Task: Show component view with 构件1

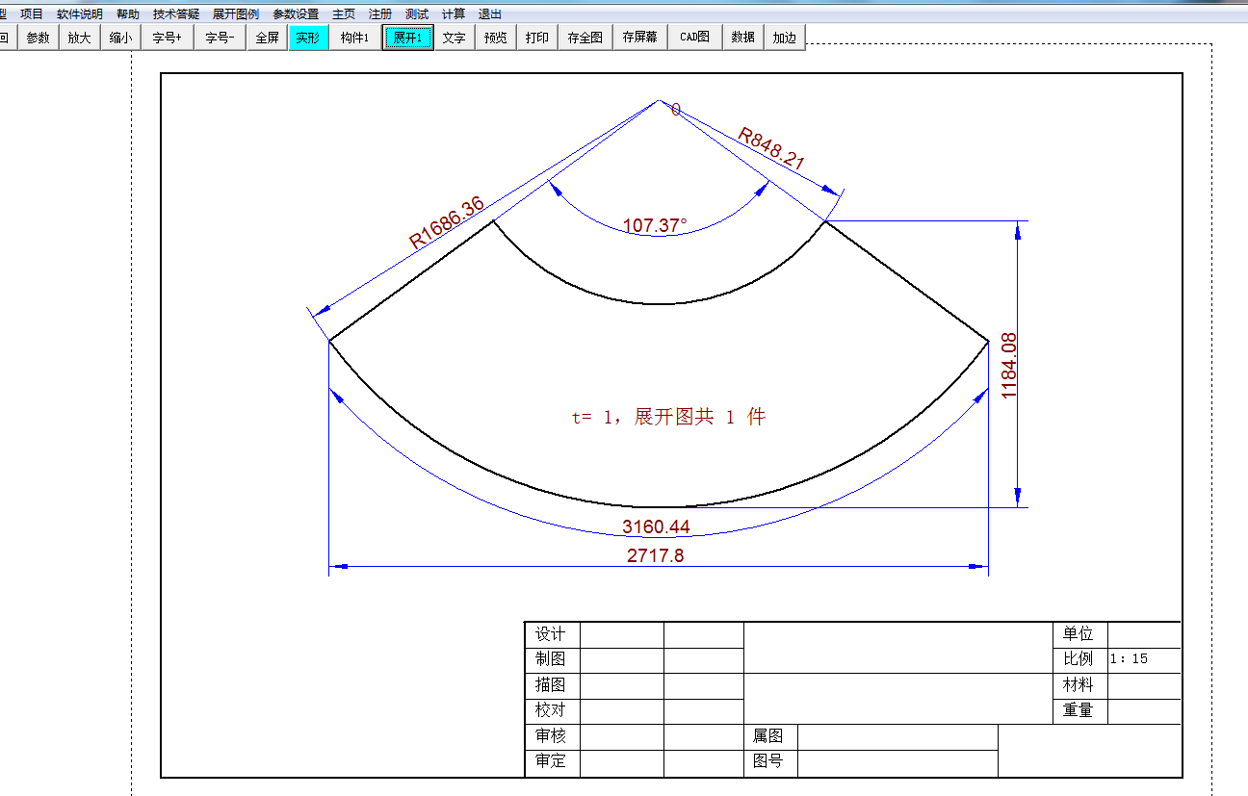Action: 354,37
